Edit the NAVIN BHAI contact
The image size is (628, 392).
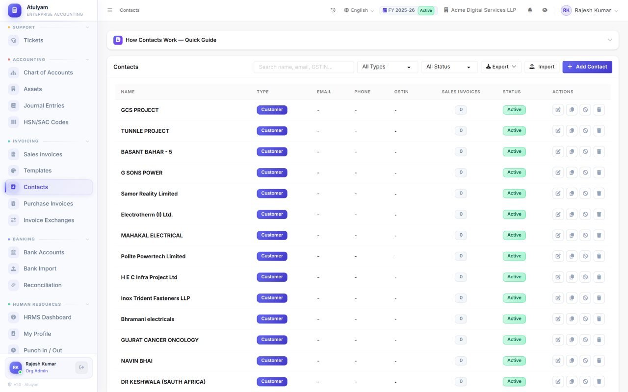(x=558, y=361)
